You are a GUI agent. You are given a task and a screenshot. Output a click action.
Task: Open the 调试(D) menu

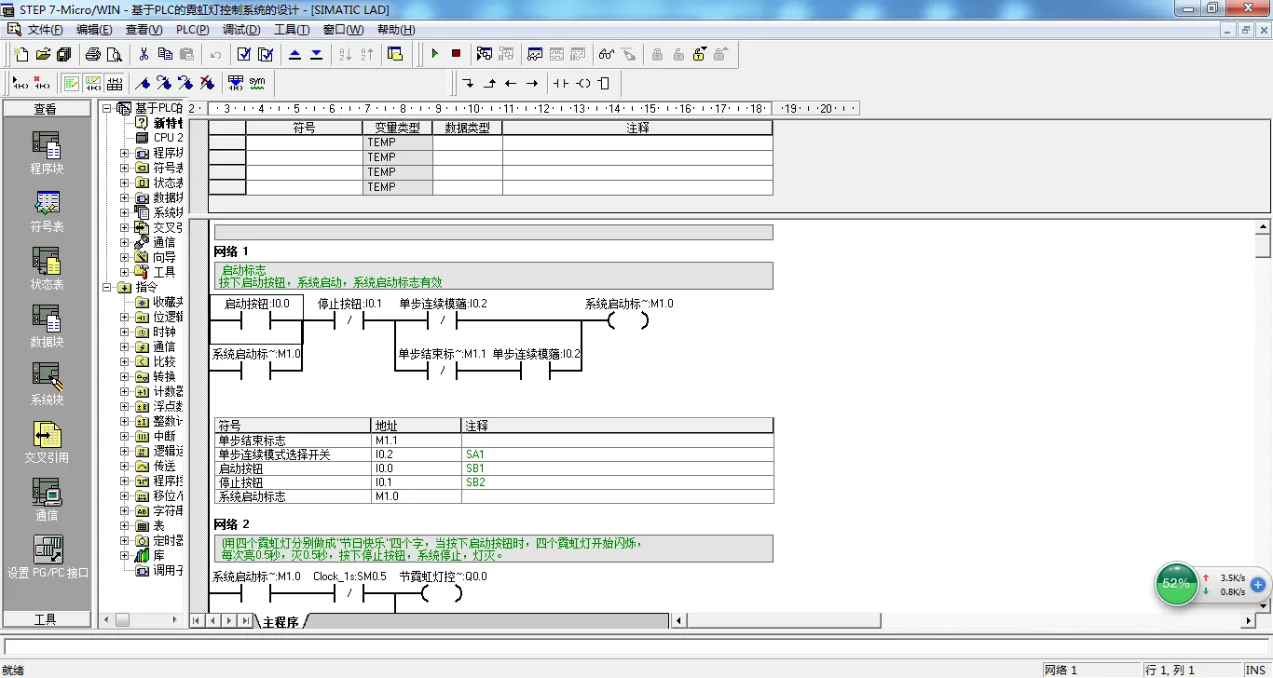click(242, 30)
